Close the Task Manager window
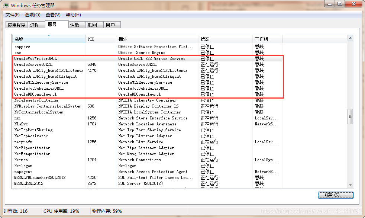 tap(353, 4)
